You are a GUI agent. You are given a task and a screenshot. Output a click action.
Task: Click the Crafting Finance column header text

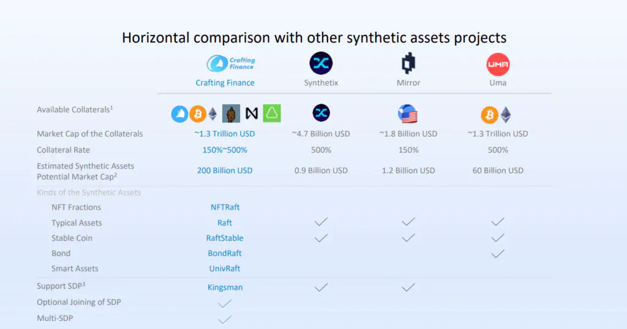pos(225,83)
